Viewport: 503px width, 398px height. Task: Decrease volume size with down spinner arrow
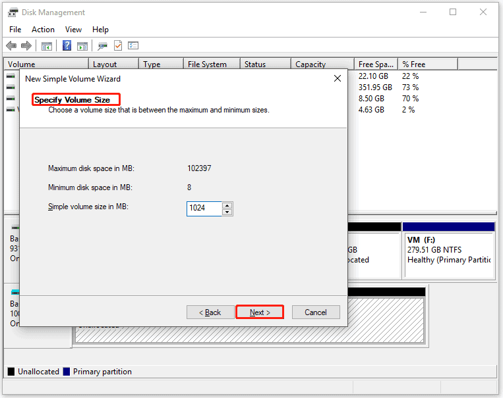coord(227,212)
